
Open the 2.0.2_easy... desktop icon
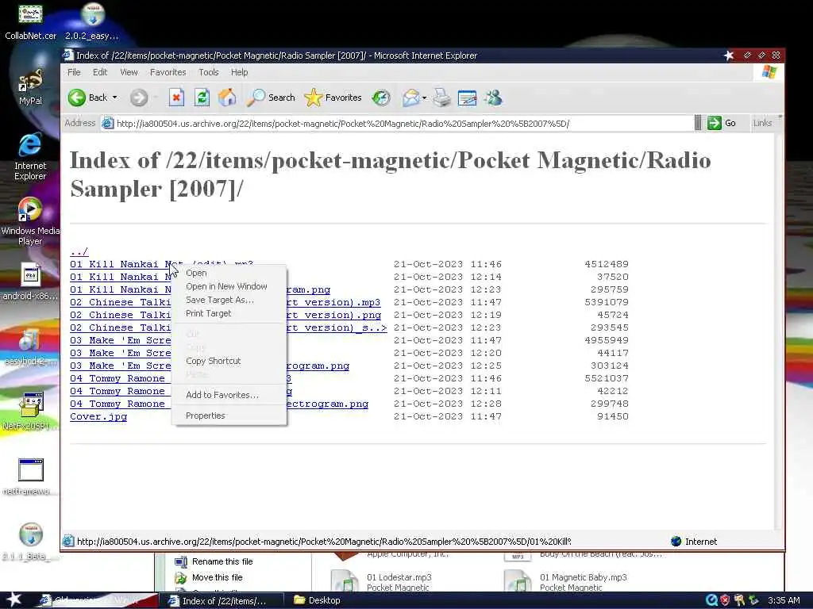(92, 21)
